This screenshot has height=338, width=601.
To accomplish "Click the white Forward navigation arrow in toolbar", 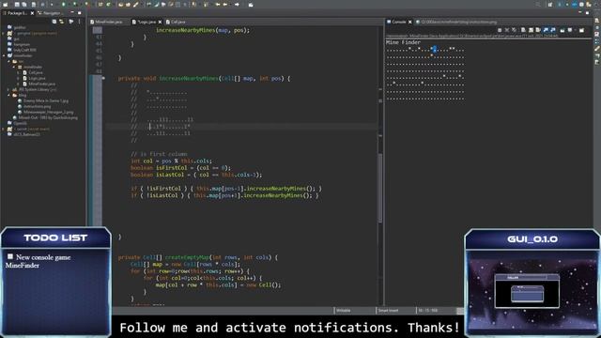I will tap(237, 4).
